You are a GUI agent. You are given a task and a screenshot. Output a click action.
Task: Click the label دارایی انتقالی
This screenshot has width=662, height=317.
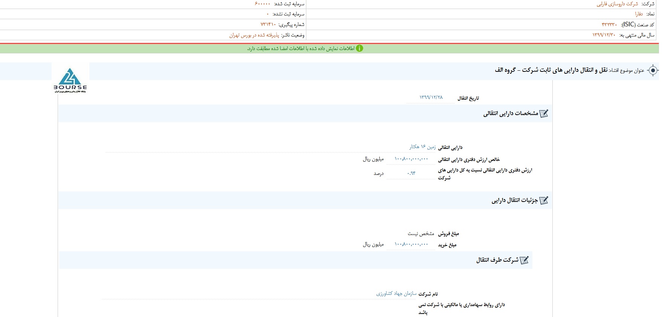[x=450, y=147]
